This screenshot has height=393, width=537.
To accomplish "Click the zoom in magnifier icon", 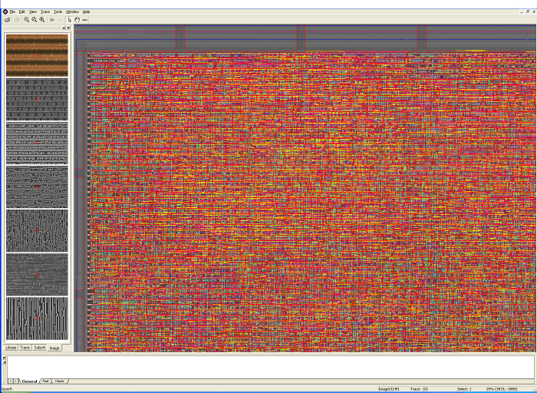I will click(x=26, y=20).
